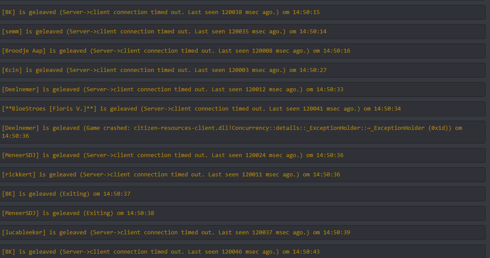Select the Kcin timed out log message

click(164, 70)
